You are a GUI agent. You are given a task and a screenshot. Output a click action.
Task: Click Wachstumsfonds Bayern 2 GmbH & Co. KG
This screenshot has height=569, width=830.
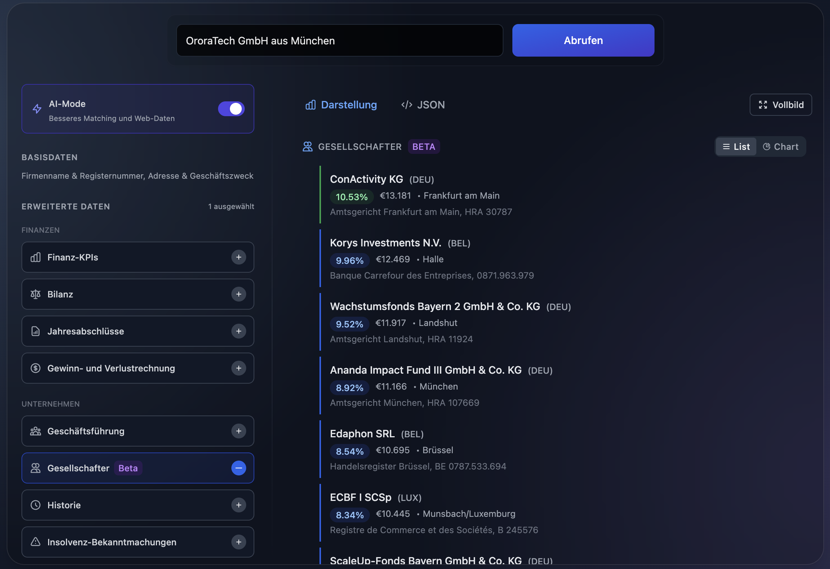[435, 306]
